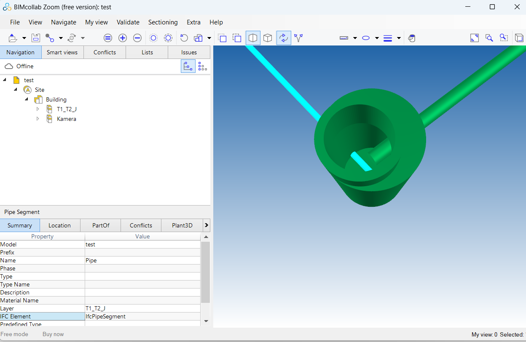Image resolution: width=526 pixels, height=342 pixels.
Task: Toggle the tree hierarchy view button
Action: (x=188, y=66)
